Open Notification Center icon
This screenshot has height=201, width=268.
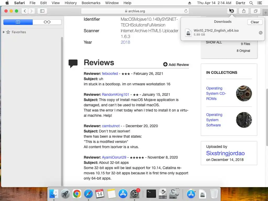(259, 3)
